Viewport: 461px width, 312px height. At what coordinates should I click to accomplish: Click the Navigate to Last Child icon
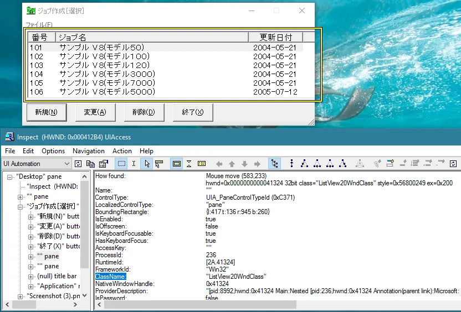[342, 164]
